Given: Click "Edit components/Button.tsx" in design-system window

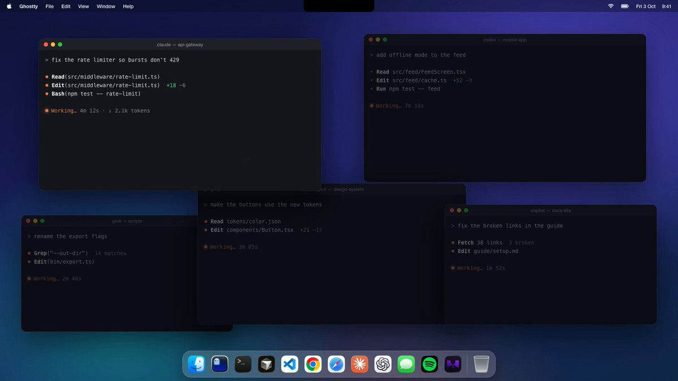Looking at the screenshot, I should coord(252,230).
